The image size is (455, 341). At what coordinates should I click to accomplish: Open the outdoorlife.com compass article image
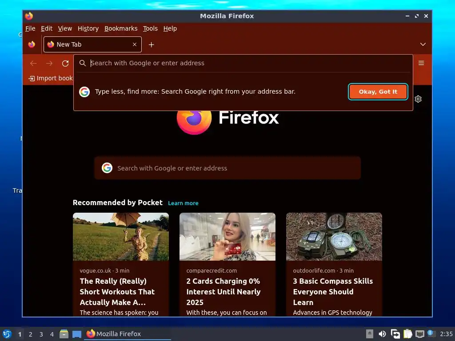pyautogui.click(x=334, y=237)
